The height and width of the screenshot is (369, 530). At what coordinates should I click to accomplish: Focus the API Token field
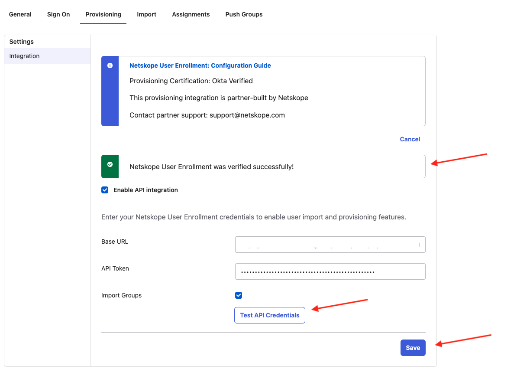330,271
